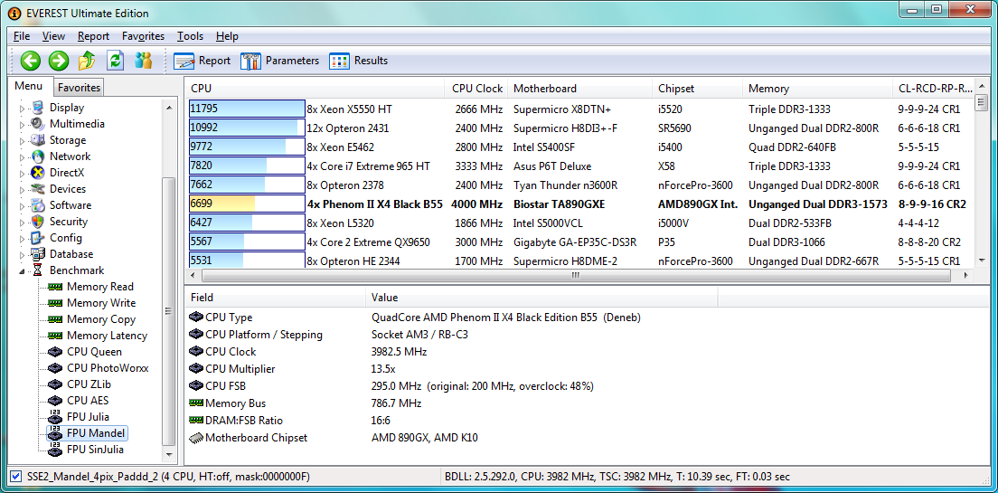
Task: Expand the Security tree node
Action: 23,222
